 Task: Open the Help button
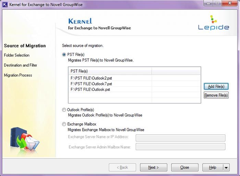click(213, 167)
